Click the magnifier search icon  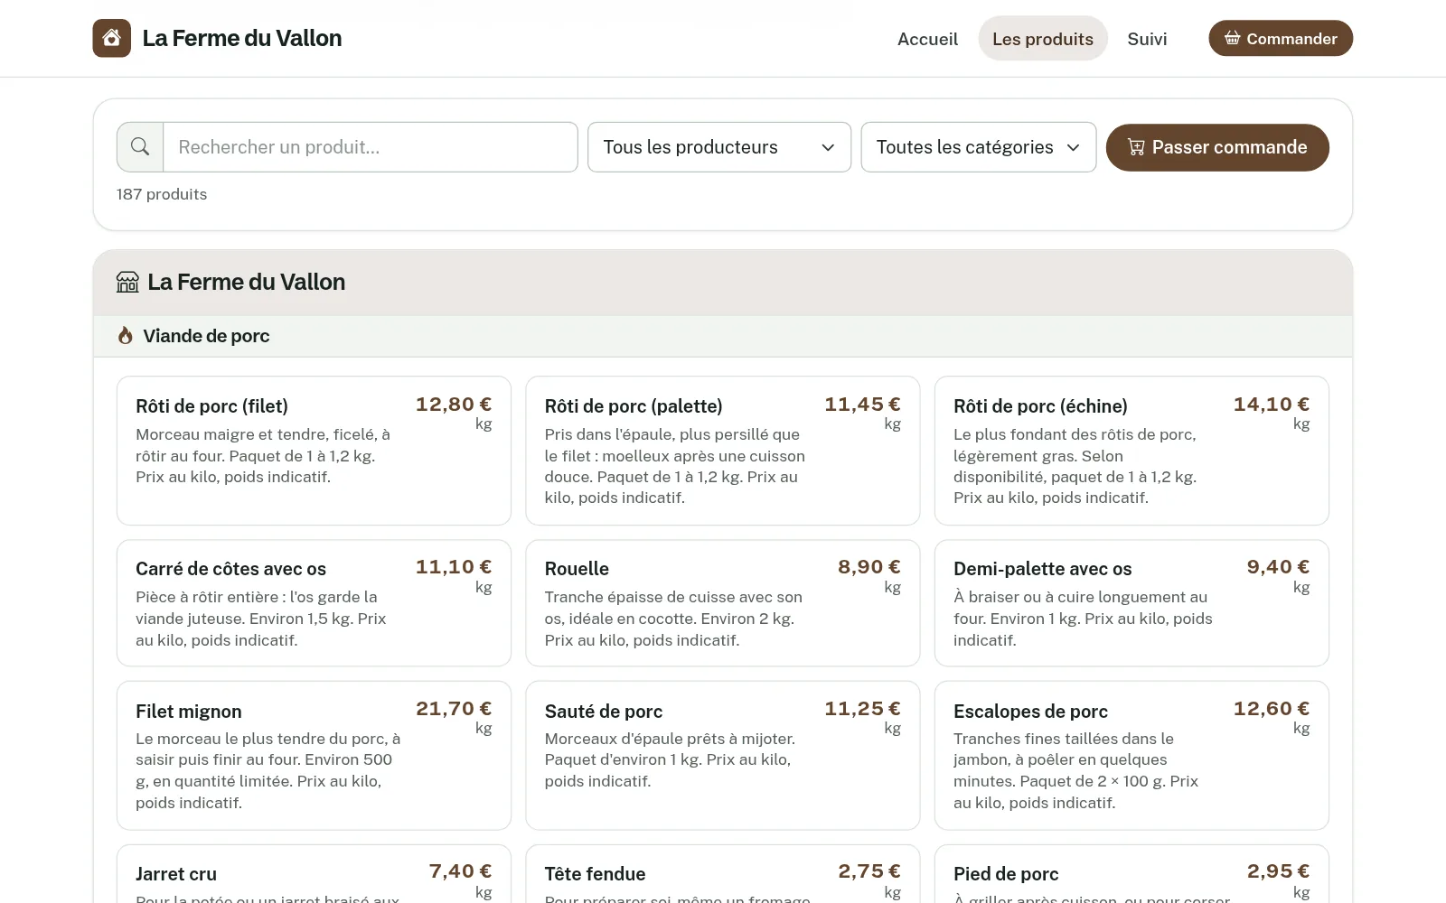point(140,146)
